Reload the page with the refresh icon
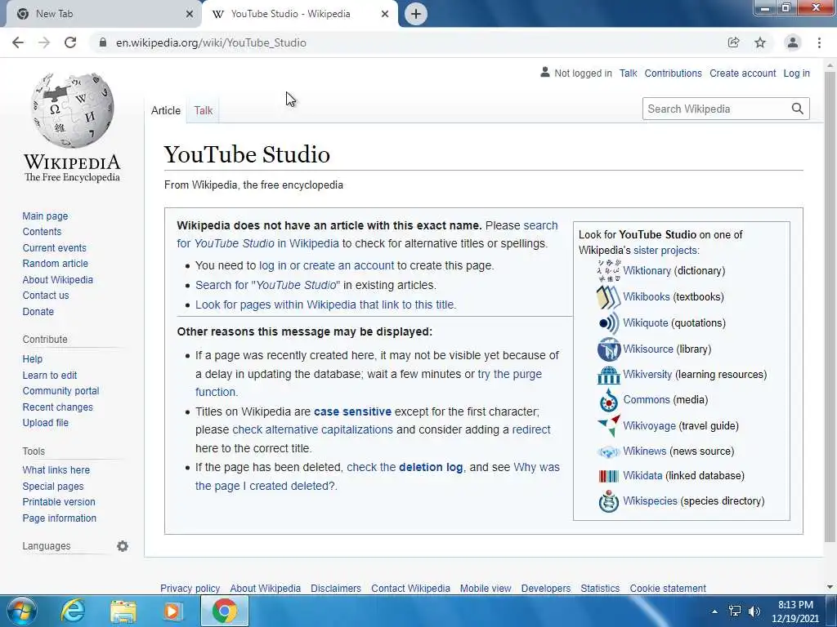Screen dimensions: 837x627 70,42
